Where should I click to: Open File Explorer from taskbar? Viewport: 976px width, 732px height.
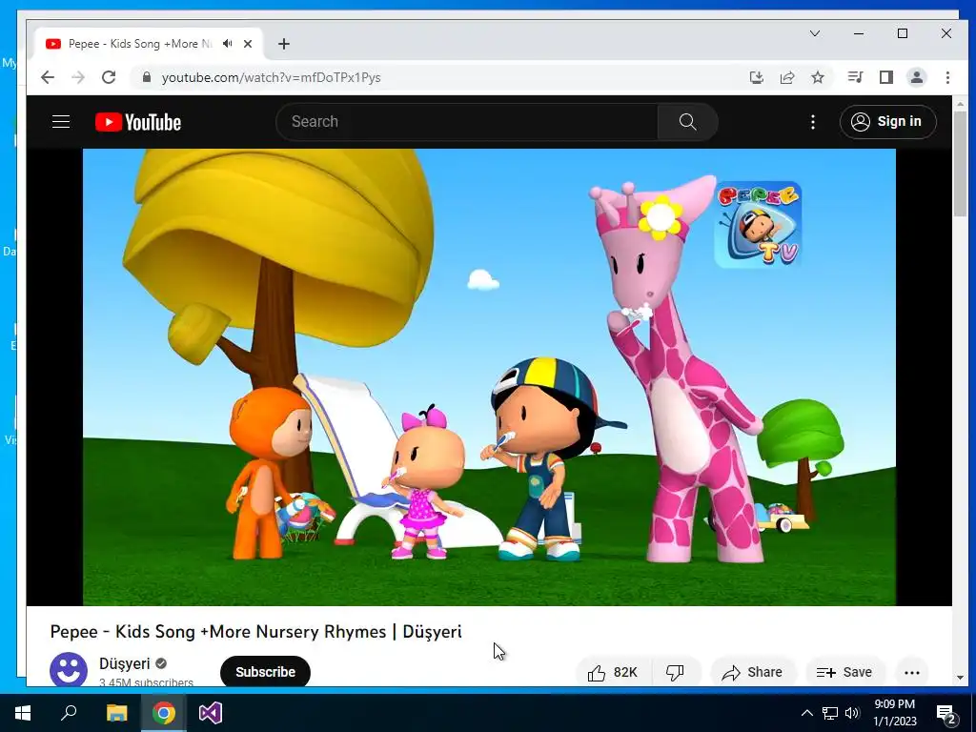116,713
